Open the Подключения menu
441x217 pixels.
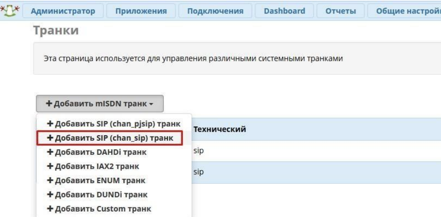click(215, 11)
